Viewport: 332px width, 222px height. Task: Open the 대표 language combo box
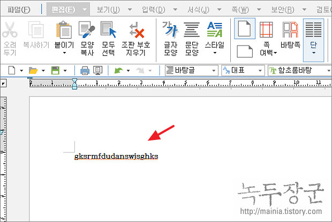pyautogui.click(x=243, y=70)
